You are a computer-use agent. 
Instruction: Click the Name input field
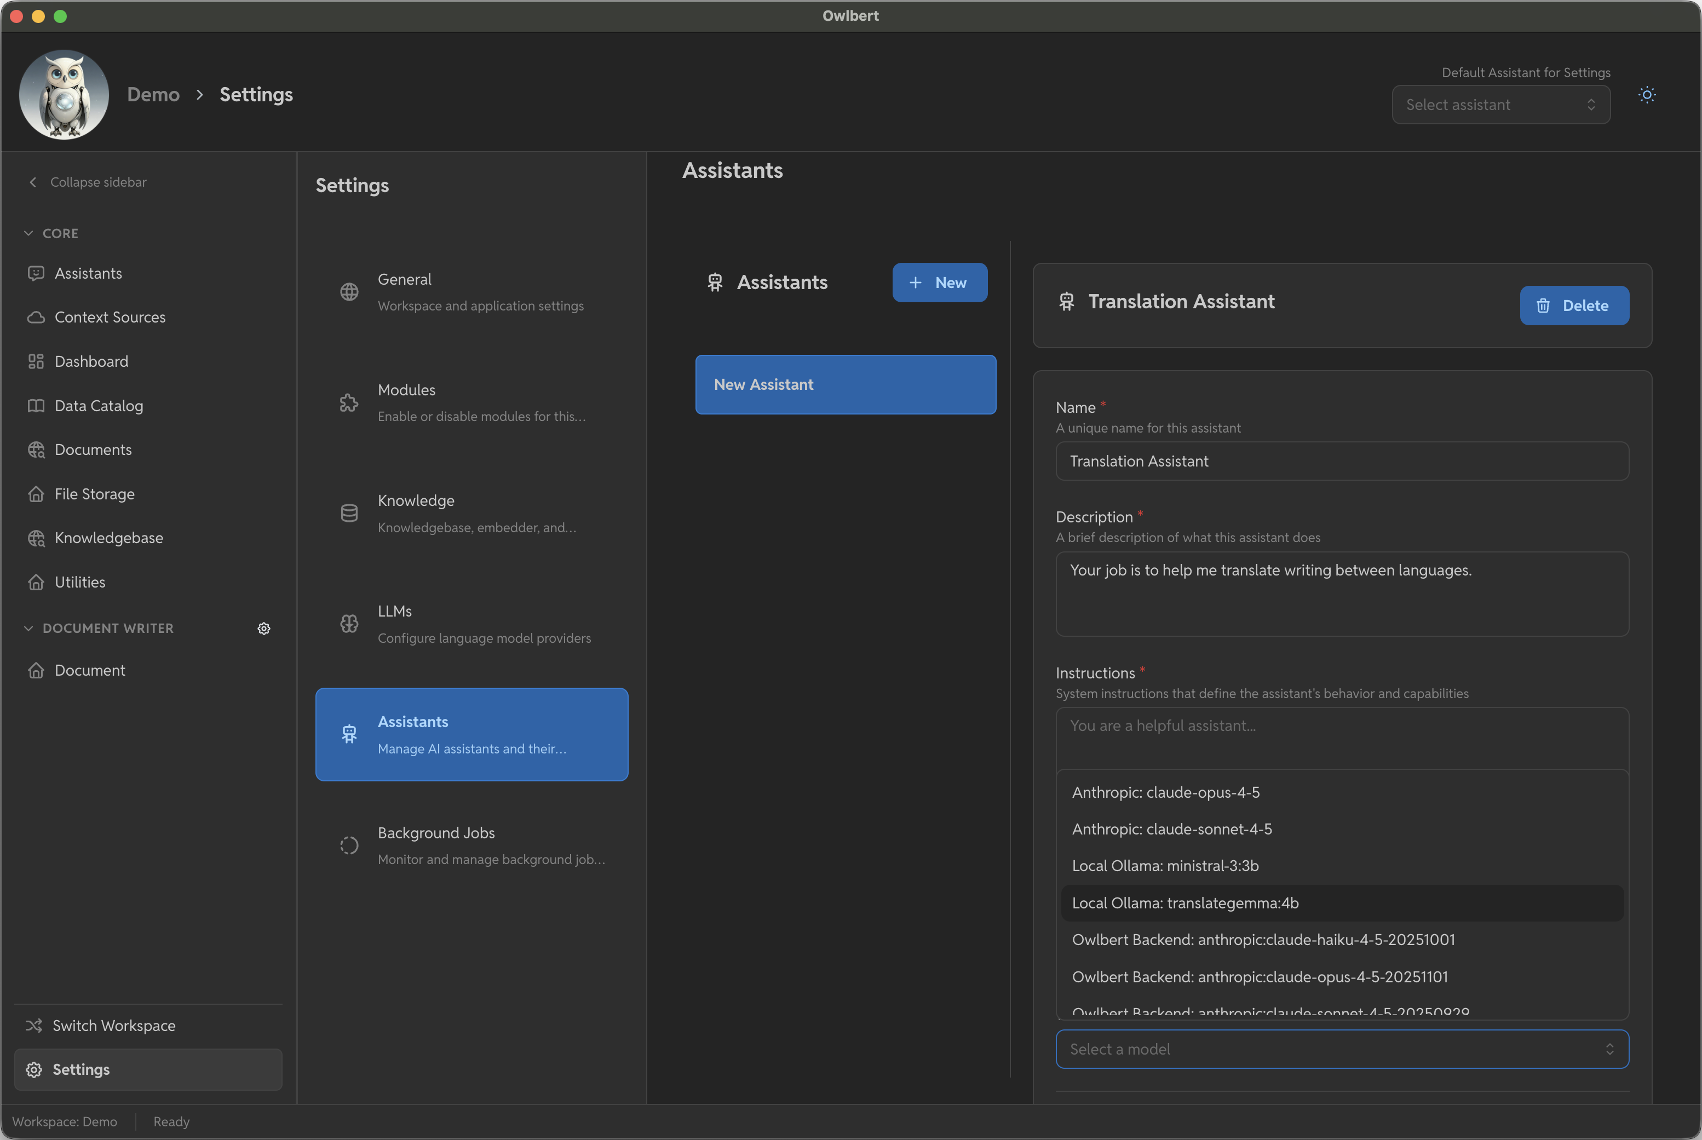[1341, 461]
